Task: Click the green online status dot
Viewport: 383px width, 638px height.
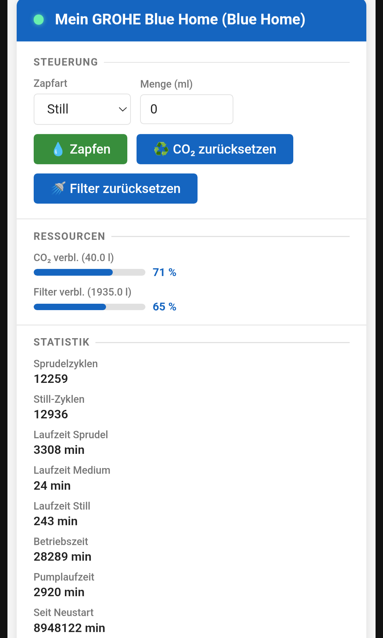Action: (x=39, y=20)
